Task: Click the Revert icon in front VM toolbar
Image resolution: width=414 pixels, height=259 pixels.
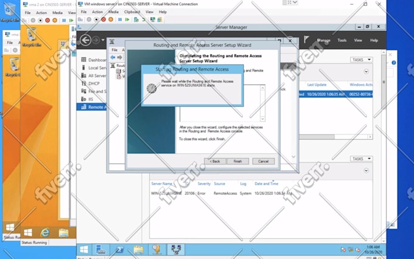Action: pyautogui.click(x=144, y=19)
